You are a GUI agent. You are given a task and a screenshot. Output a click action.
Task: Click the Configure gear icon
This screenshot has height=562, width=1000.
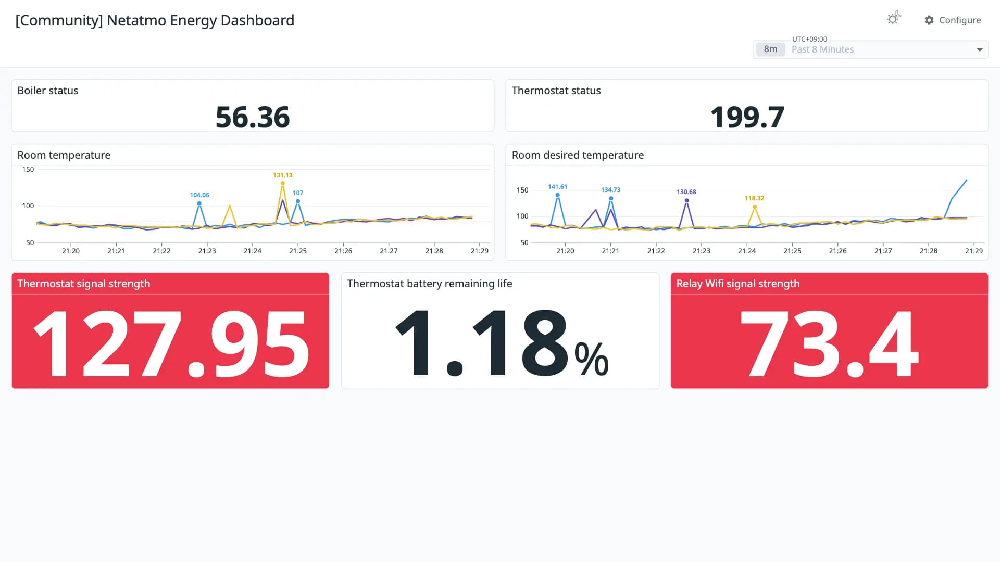(x=929, y=20)
